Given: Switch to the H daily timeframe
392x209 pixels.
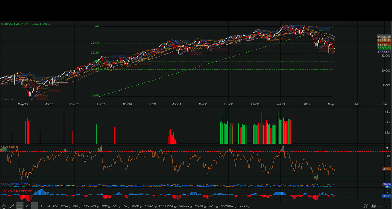Looking at the screenshot, I should (34, 206).
